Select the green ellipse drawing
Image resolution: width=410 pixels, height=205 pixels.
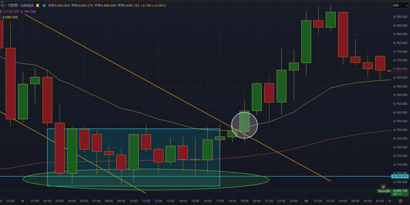coord(146,179)
